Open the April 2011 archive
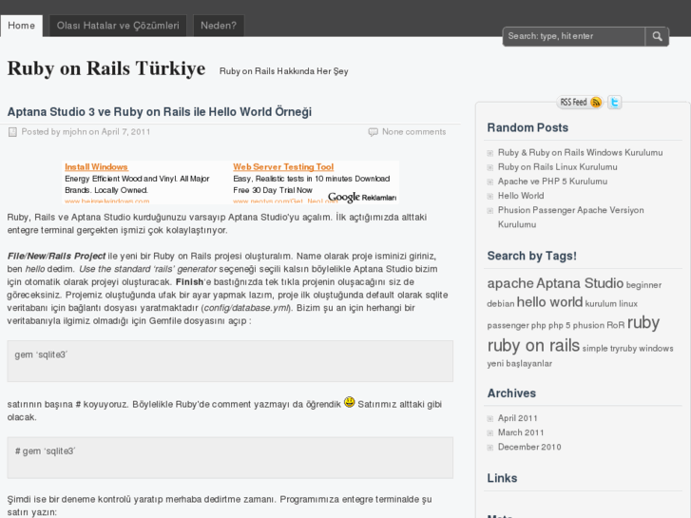The width and height of the screenshot is (691, 518). coord(517,418)
